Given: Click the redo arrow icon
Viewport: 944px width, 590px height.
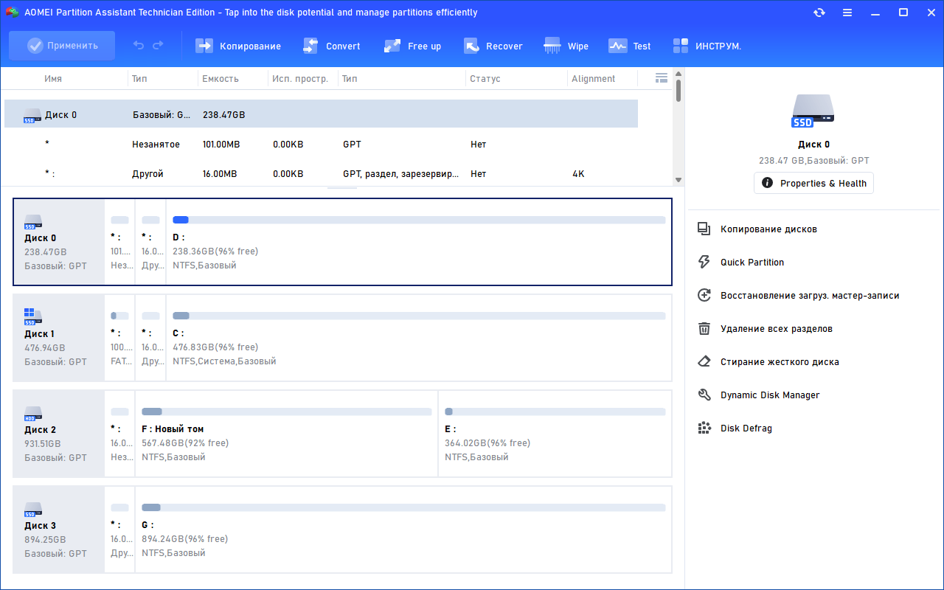Looking at the screenshot, I should [158, 46].
